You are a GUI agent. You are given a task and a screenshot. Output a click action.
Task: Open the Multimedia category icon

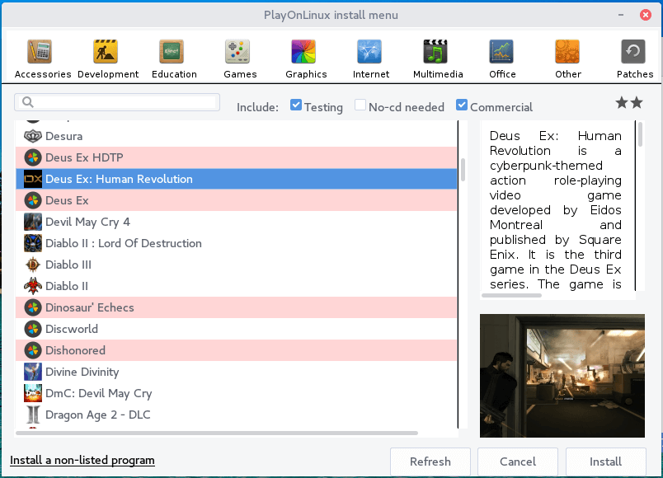435,51
